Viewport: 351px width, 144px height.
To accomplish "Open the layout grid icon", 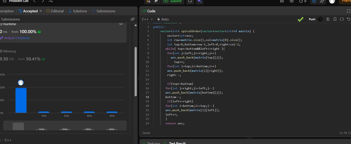I will (x=282, y=1).
